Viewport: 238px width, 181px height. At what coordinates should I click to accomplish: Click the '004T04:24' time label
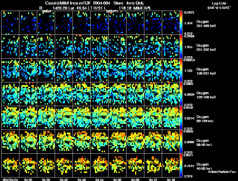click(10, 180)
